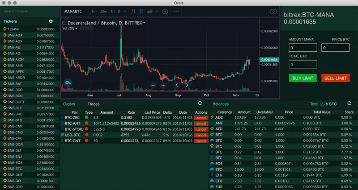Click the Binance icon beside BNB-ADA ticker

point(5,35)
